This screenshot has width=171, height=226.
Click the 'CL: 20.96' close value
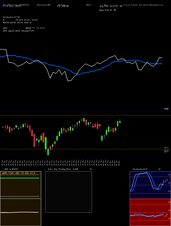coord(63,6)
